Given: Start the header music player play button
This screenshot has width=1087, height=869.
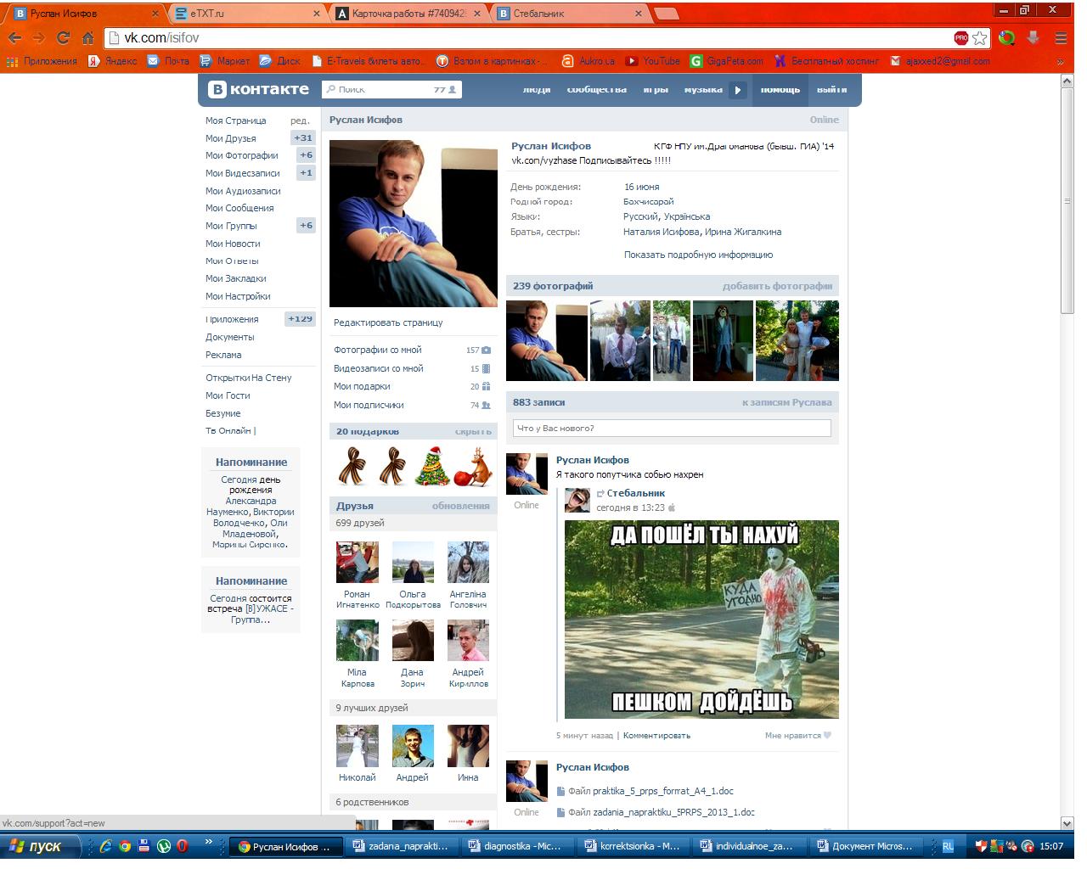Looking at the screenshot, I should click(738, 89).
